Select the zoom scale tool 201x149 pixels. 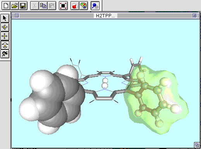pos(5,45)
